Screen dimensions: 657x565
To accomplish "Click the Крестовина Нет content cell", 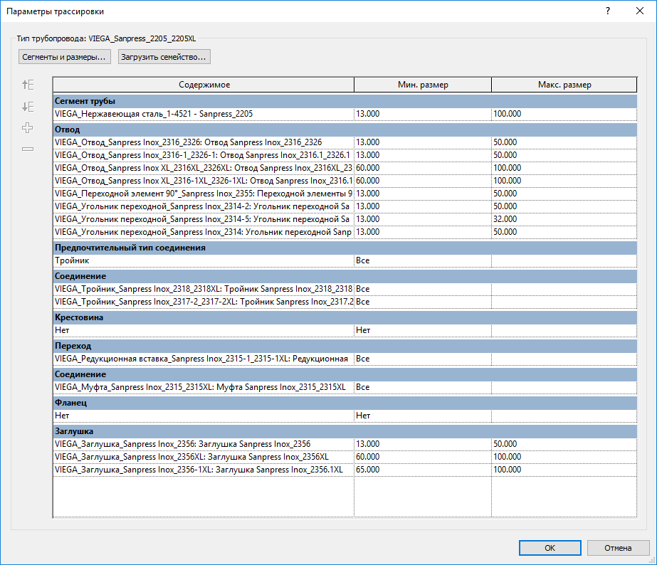I will click(204, 330).
